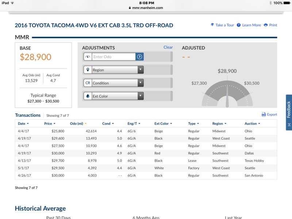The height and width of the screenshot is (219, 292).
Task: Click the Historical Average heading
Action: (x=40, y=208)
